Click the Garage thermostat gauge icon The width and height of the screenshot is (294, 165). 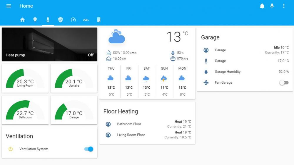206,50
